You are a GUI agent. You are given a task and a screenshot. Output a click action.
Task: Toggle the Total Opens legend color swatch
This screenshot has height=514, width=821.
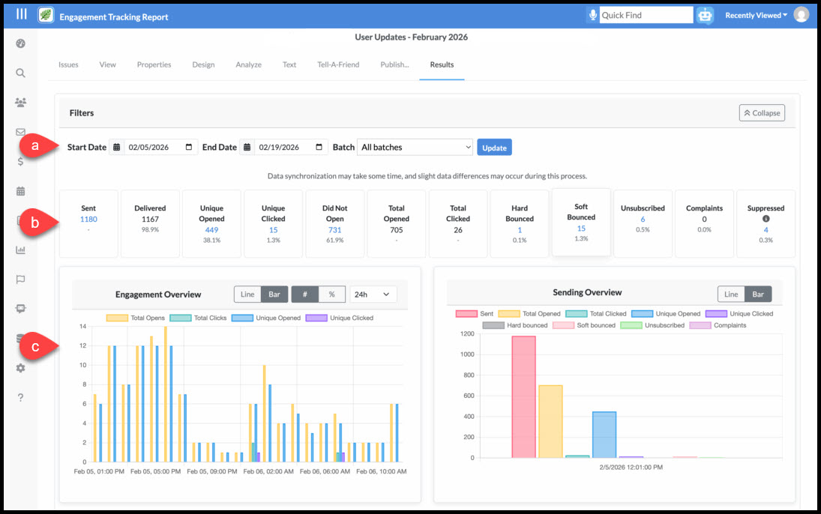point(117,318)
